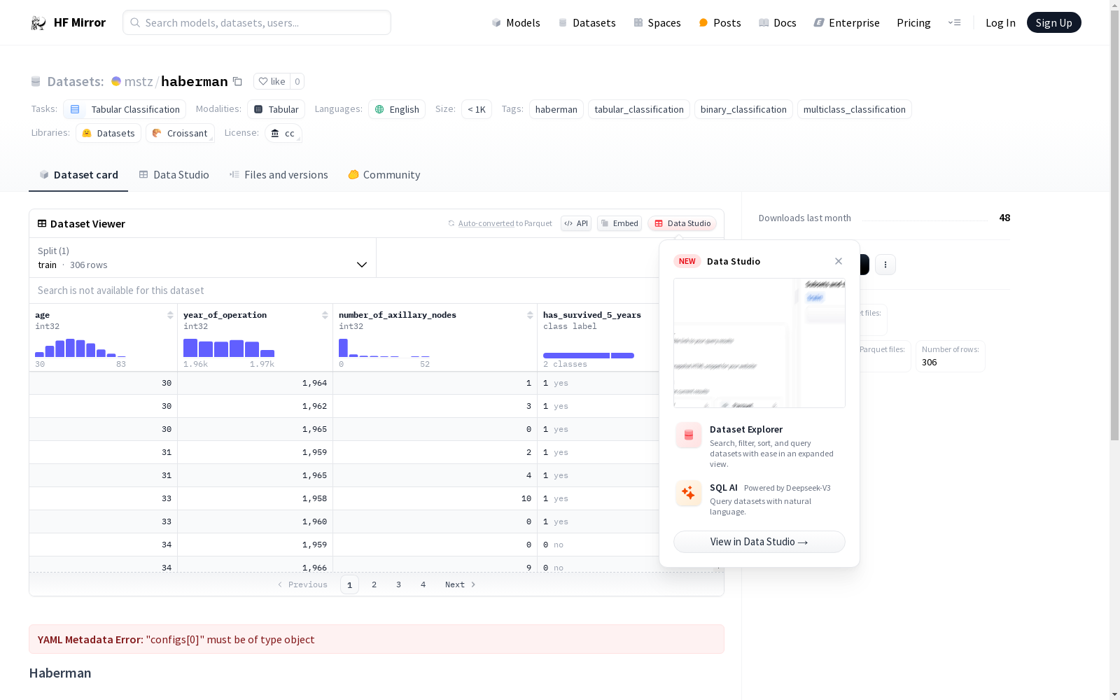Copy the dataset name with copy icon
The height and width of the screenshot is (700, 1120).
pyautogui.click(x=237, y=81)
